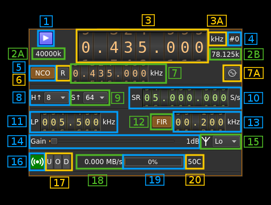Click the U underrun status indicator

pyautogui.click(x=49, y=162)
